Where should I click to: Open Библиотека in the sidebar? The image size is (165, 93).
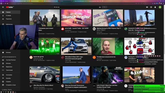[10, 24]
